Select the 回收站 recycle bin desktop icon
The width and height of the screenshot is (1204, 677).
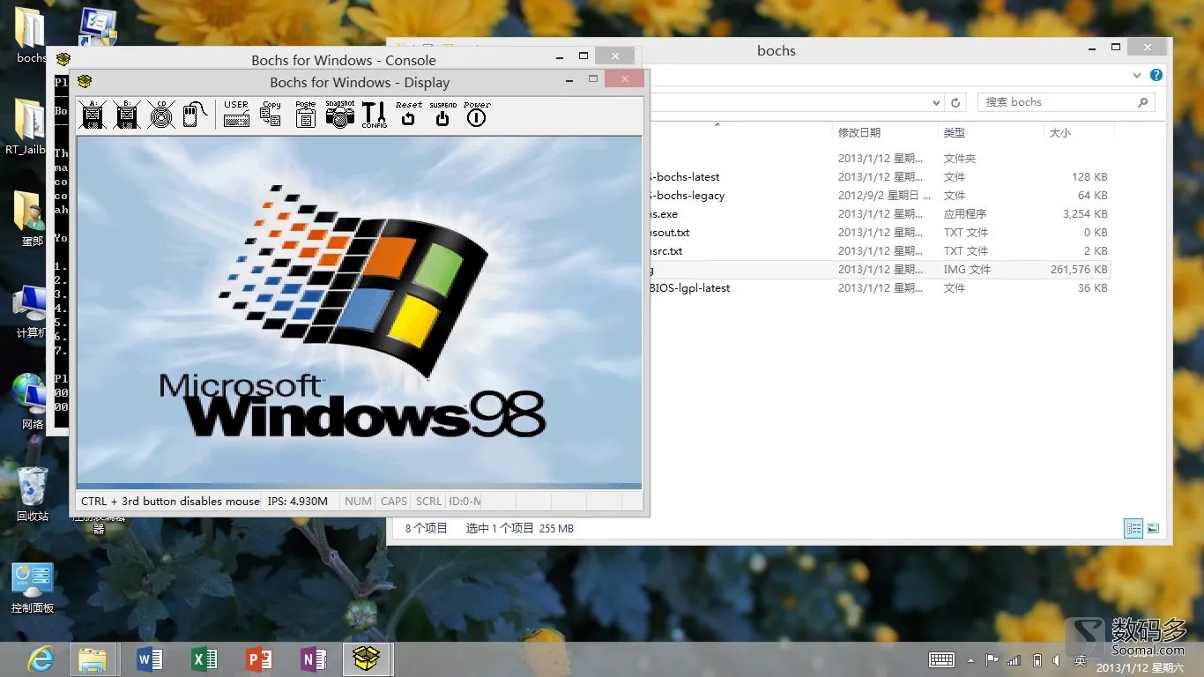[x=33, y=494]
